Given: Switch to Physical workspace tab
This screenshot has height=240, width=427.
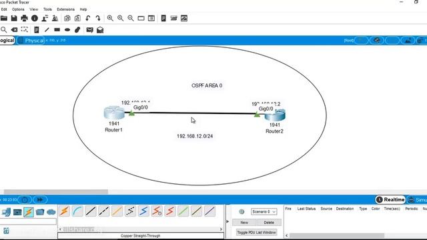Looking at the screenshot, I should coord(31,41).
